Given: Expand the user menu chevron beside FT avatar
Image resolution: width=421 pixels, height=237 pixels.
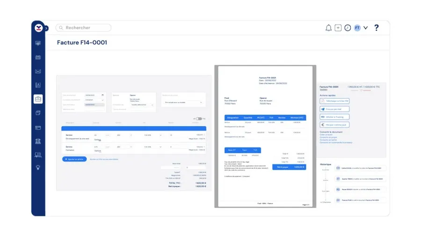Looking at the screenshot, I should pos(366,28).
